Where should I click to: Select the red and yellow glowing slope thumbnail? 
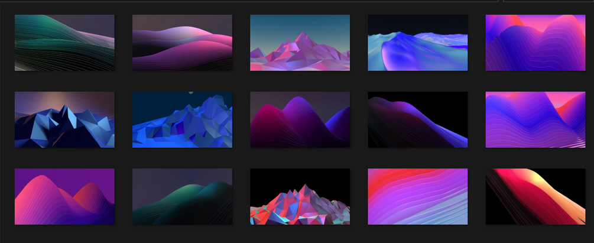(x=535, y=196)
